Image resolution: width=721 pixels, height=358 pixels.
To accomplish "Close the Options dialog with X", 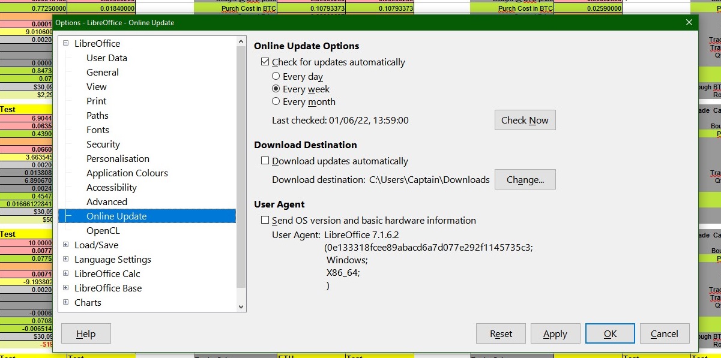I will pos(689,23).
